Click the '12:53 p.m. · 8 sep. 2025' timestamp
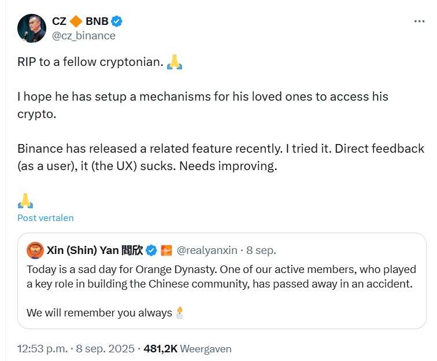This screenshot has height=361, width=437. coord(76,349)
